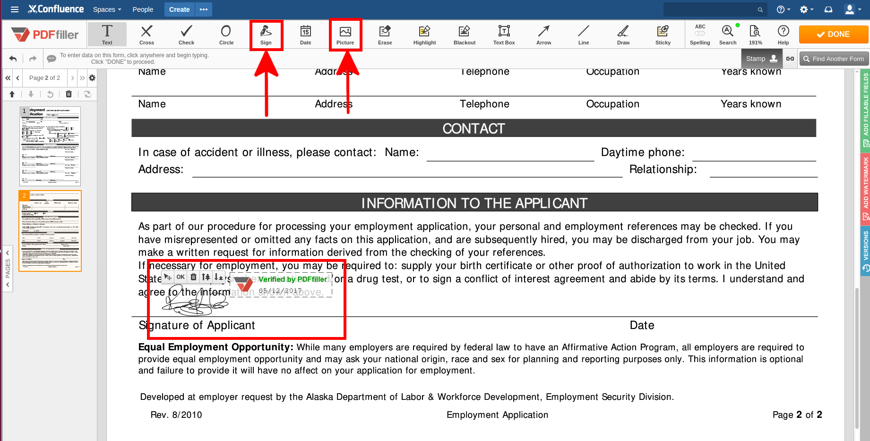This screenshot has width=870, height=441.
Task: Go to Confluence home logo
Action: (56, 9)
